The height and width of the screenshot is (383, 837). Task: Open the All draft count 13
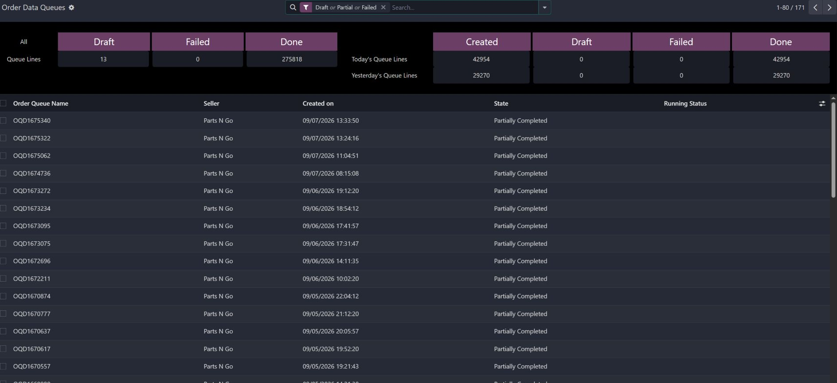pos(103,59)
